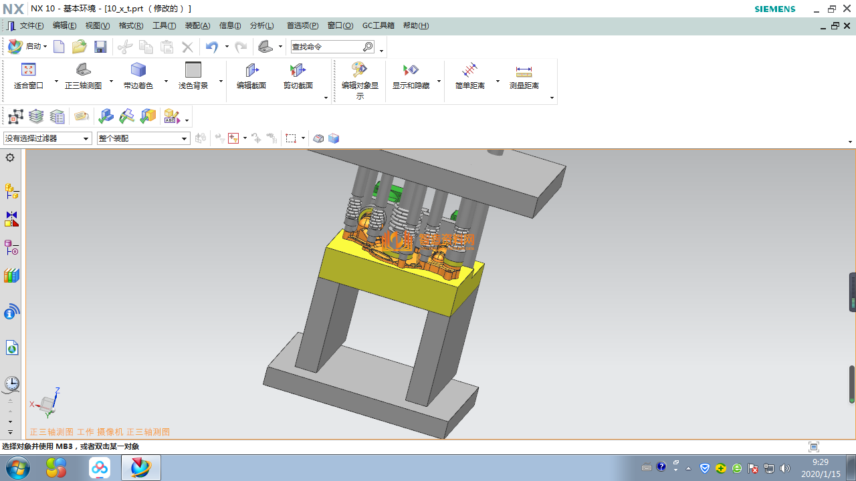Expand the Trimetric view (正三轴测图) dropdown arrow

(x=110, y=82)
